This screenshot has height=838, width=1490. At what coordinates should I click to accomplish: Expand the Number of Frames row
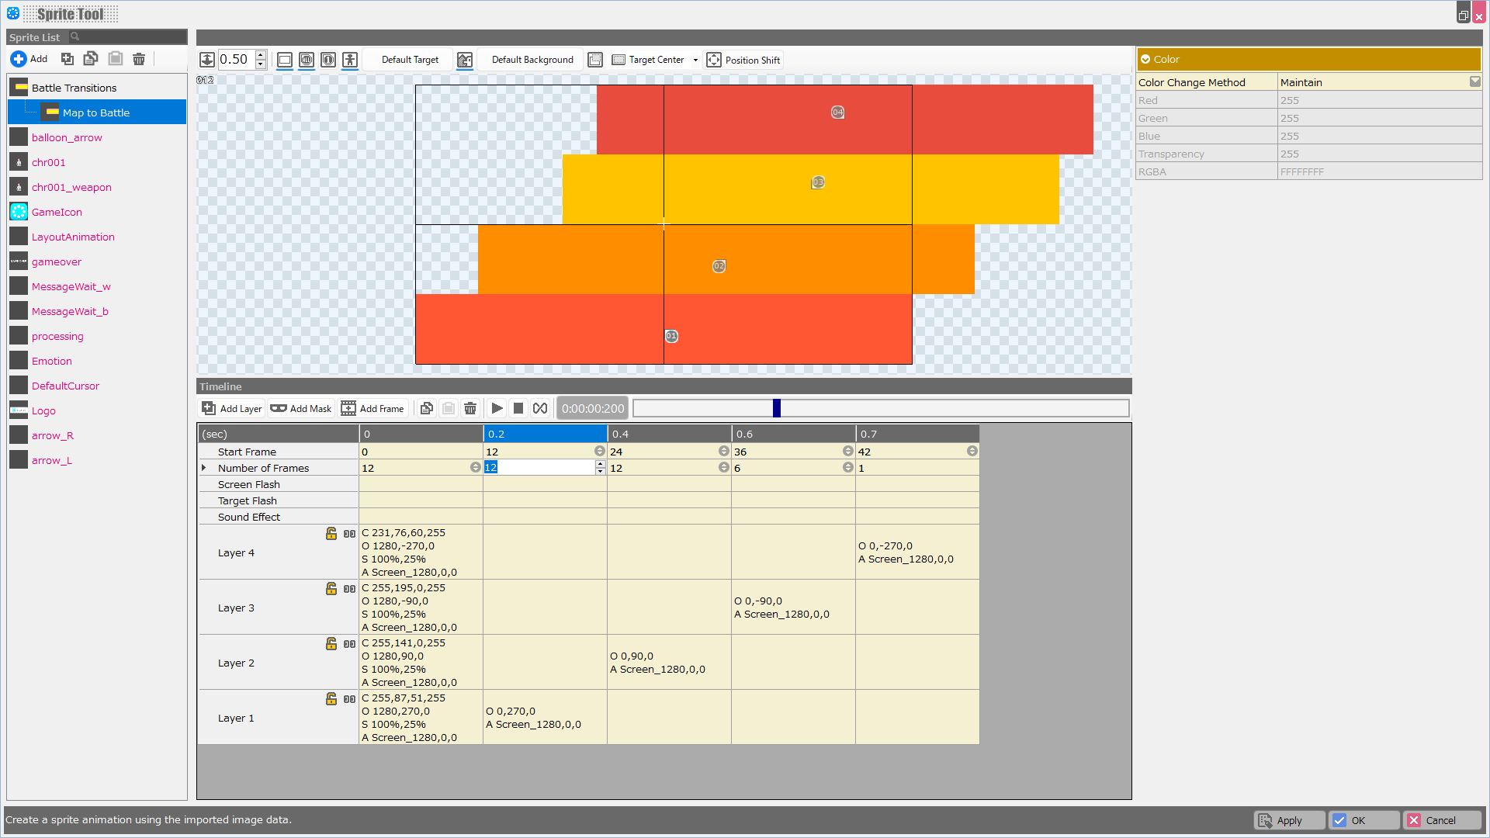(x=205, y=468)
